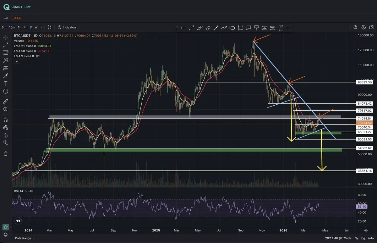
Task: Select rectangle tool in floating toolbar
Action: point(240,28)
